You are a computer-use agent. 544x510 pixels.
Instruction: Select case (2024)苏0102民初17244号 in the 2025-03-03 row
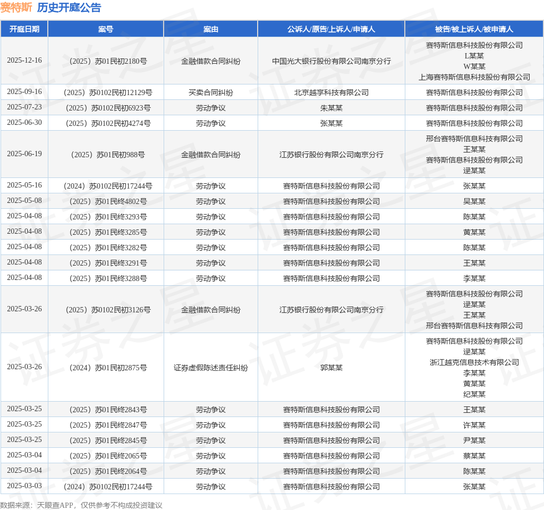tap(108, 487)
